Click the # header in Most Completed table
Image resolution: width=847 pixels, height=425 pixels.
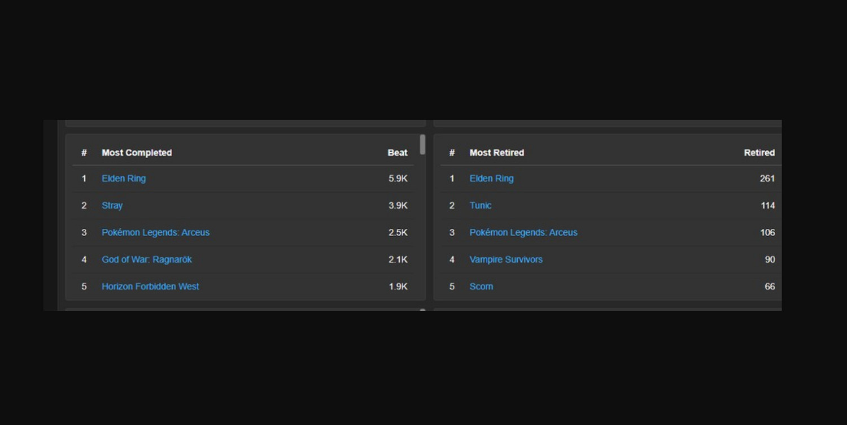coord(84,153)
